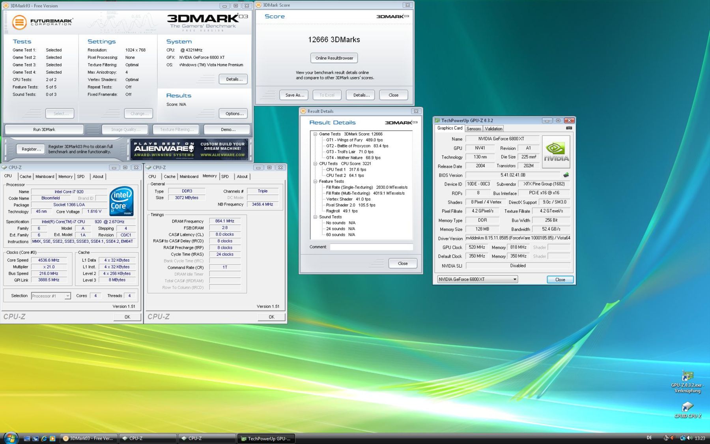Click the 13:23 clock in taskbar
710x444 pixels.
pos(700,438)
